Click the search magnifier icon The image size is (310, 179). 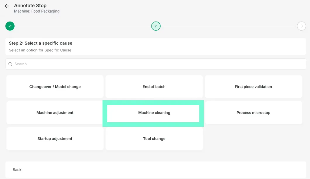point(10,64)
